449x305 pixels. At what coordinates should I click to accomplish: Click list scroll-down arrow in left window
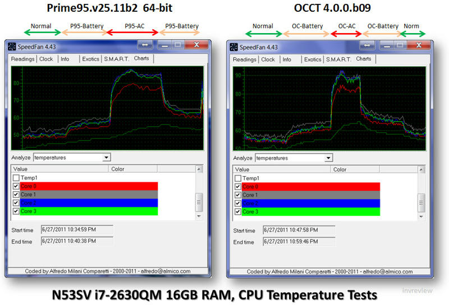coord(199,216)
